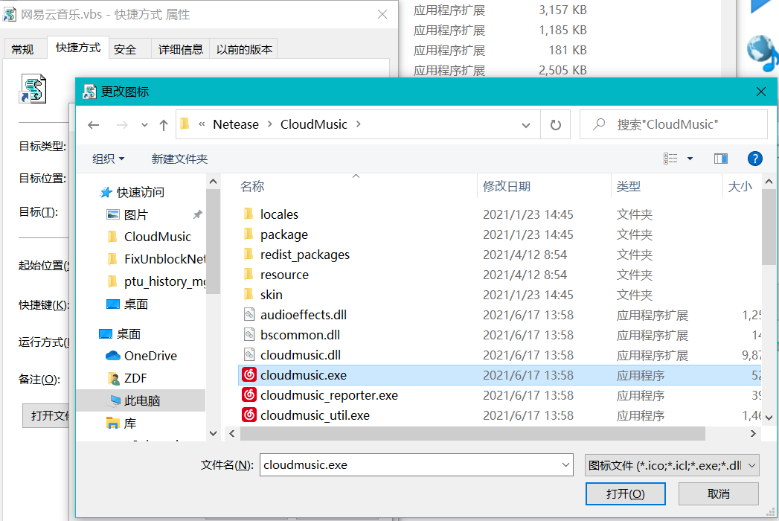Click the forward navigation arrow

pos(122,125)
